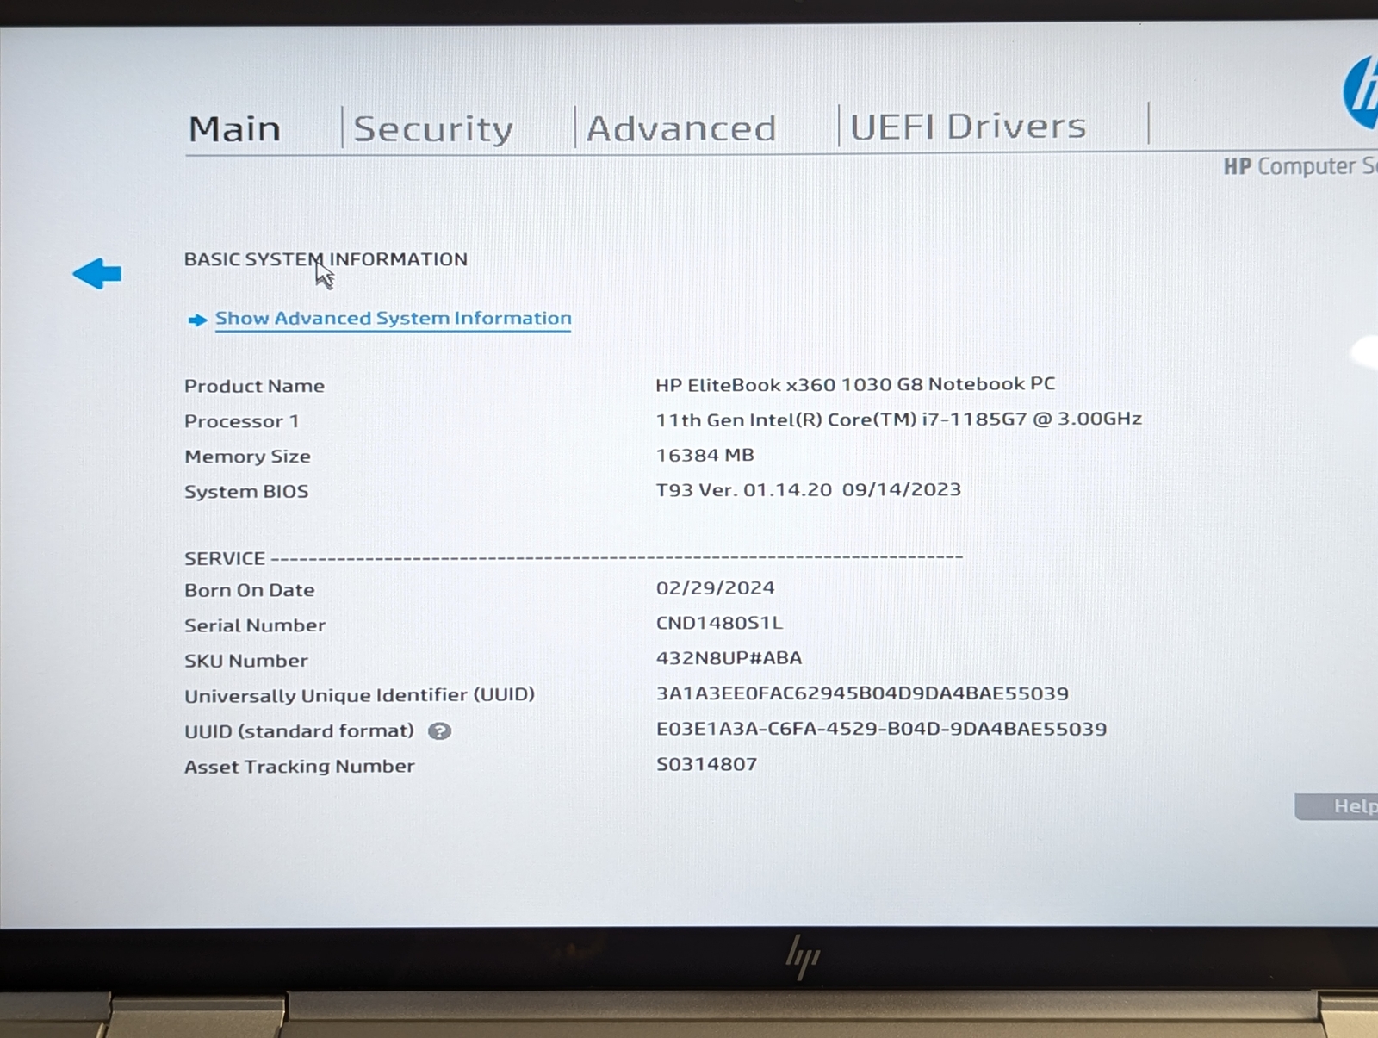This screenshot has height=1038, width=1378.
Task: Select the 02/29/2024 date value
Action: pos(715,587)
